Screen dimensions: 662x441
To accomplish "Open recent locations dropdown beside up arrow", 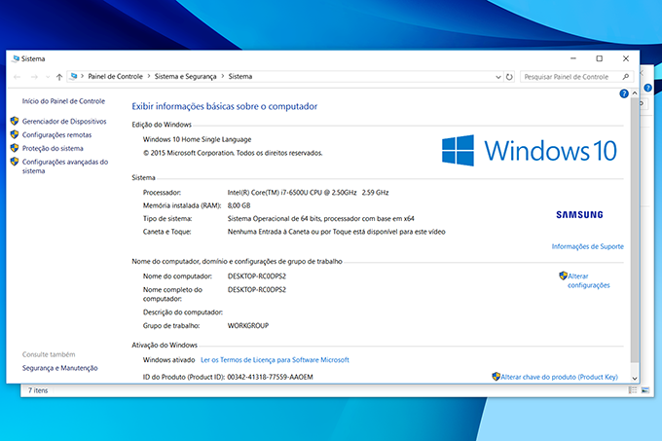I will pyautogui.click(x=48, y=76).
